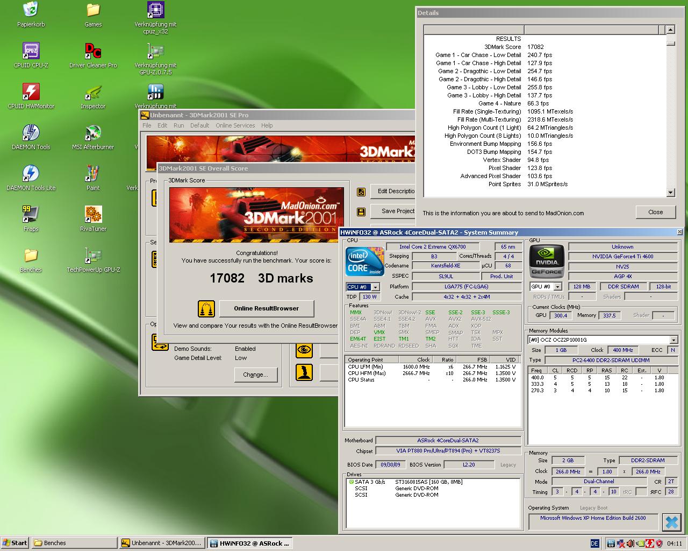Open the CPU #0 selector dropdown
688x551 pixels.
(375, 287)
